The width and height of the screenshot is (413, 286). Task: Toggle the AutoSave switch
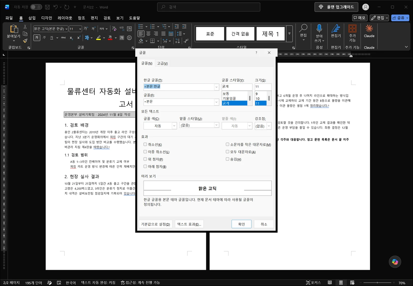click(36, 7)
